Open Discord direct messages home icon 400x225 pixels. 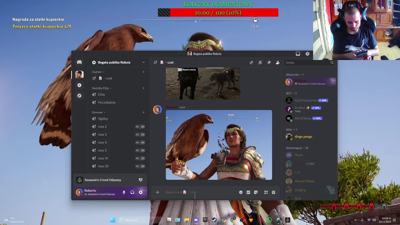[x=79, y=62]
